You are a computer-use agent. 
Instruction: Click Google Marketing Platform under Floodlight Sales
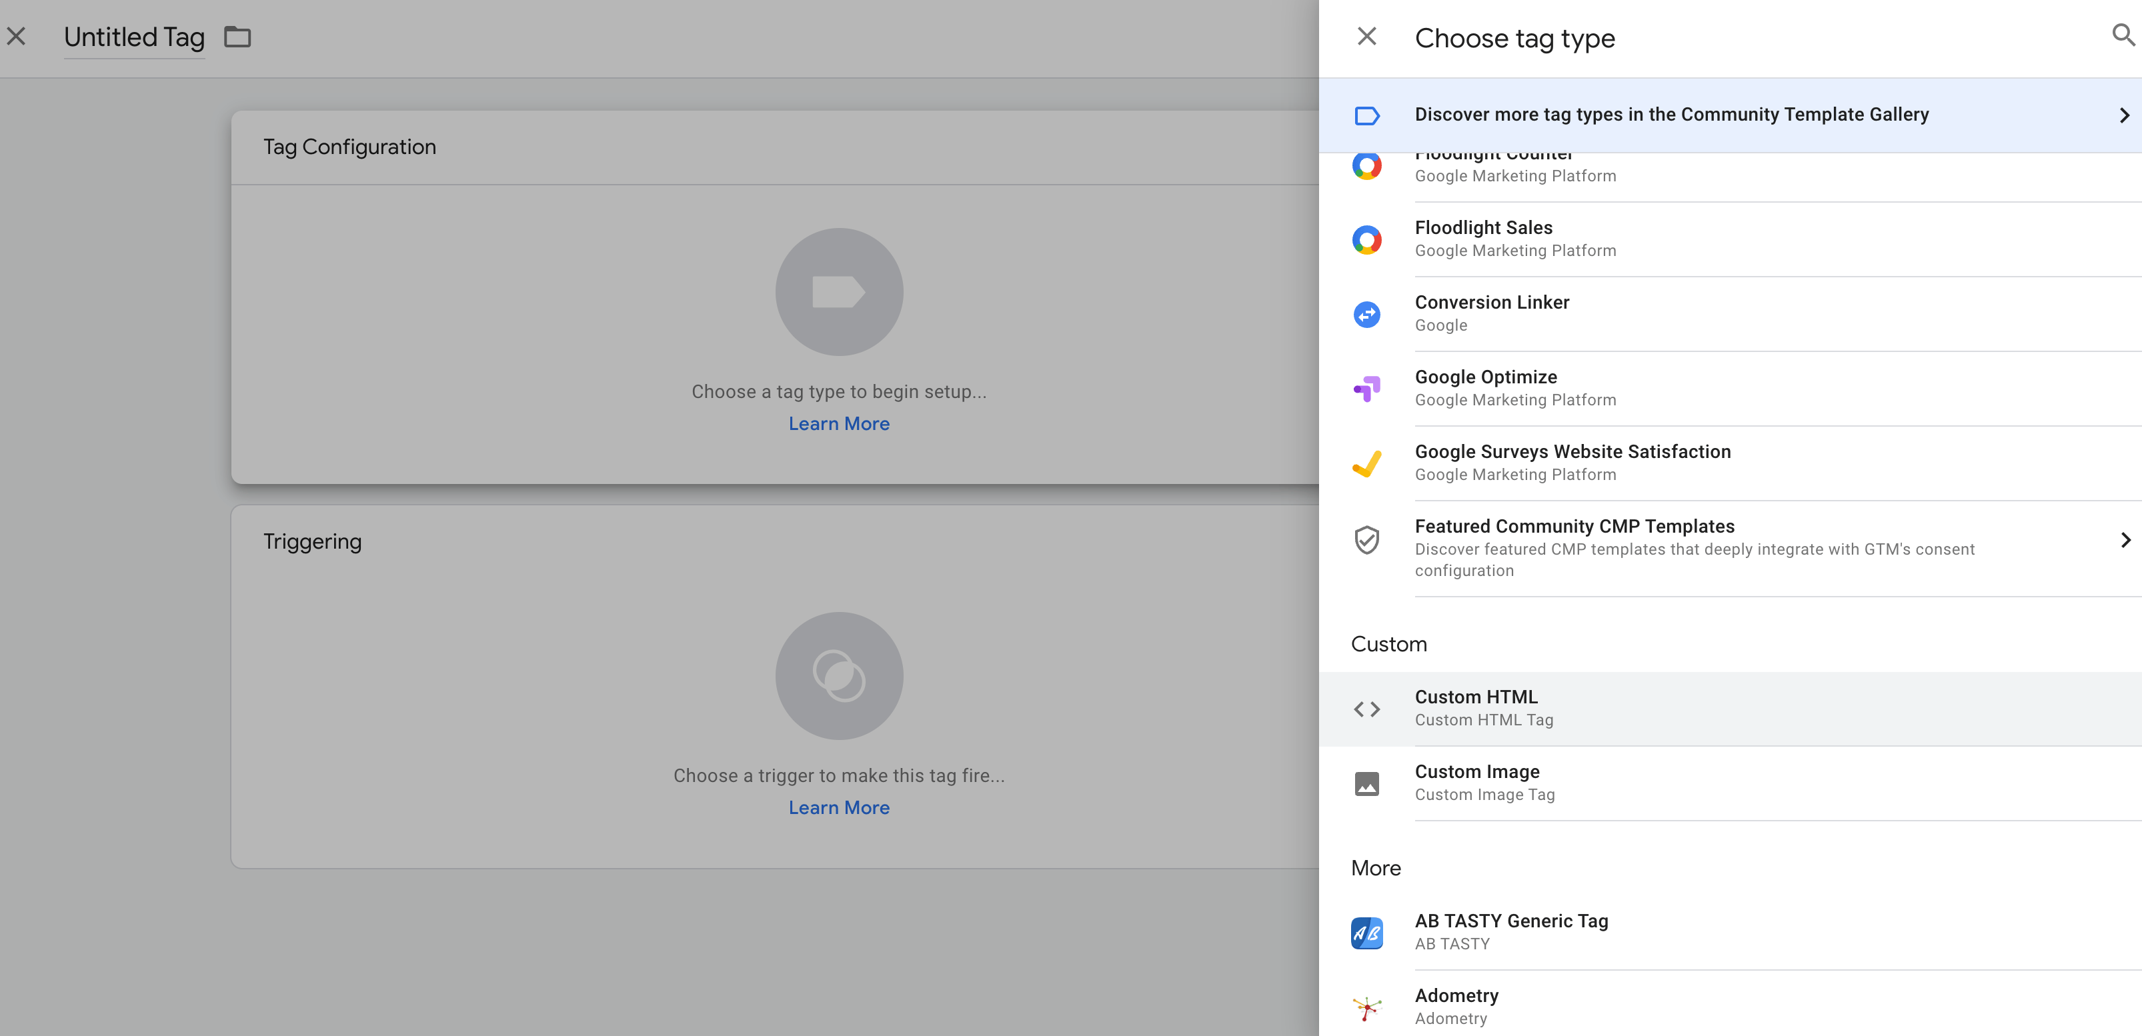(1515, 251)
